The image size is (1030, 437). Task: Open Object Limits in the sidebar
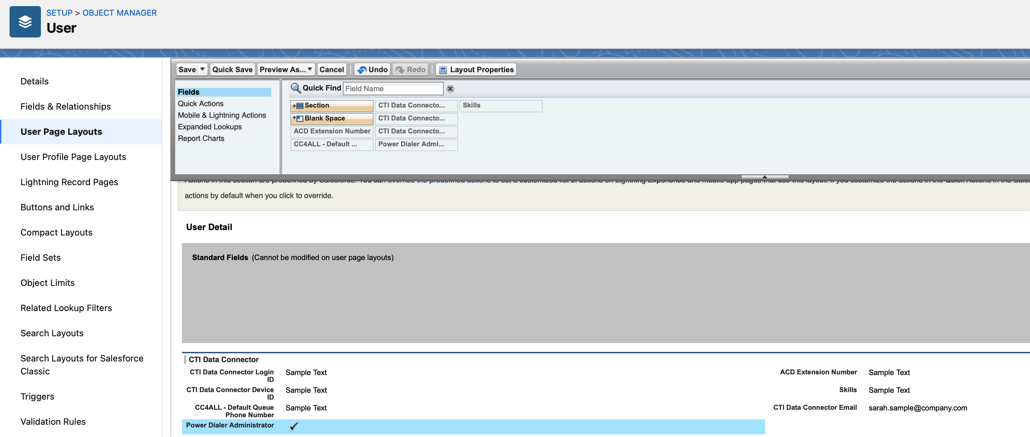click(x=48, y=282)
